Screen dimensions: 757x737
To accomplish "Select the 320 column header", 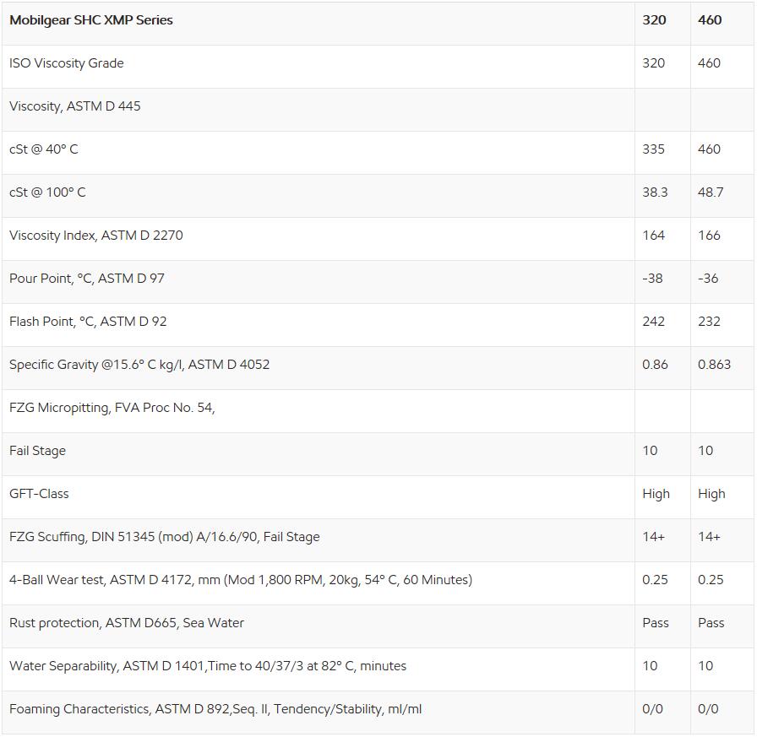I will point(654,20).
